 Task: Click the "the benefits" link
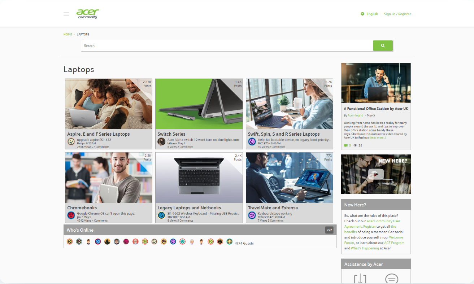coord(370,229)
